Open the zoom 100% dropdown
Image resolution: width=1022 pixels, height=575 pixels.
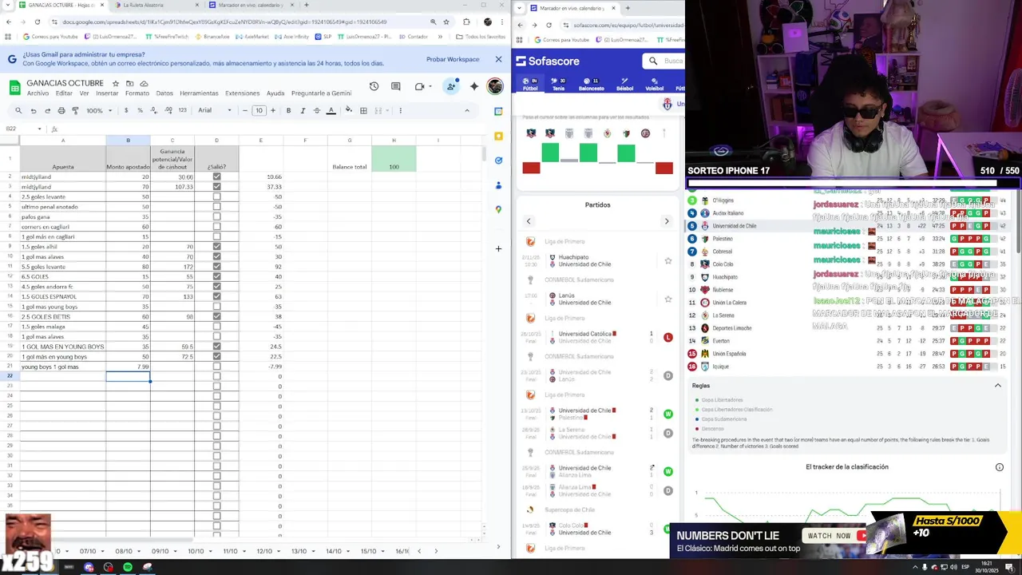click(x=100, y=110)
